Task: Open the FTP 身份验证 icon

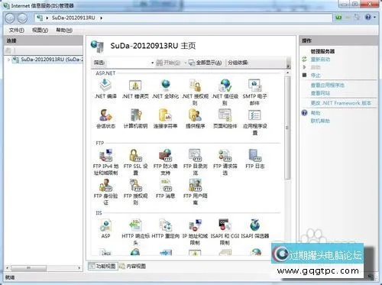Action: click(105, 192)
